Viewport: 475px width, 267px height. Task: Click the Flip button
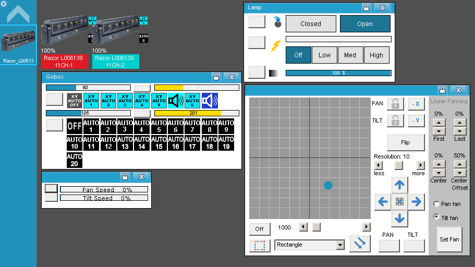pos(406,142)
